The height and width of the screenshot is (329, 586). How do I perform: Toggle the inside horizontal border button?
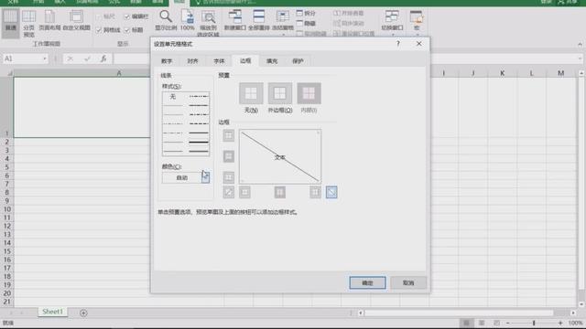coord(228,156)
